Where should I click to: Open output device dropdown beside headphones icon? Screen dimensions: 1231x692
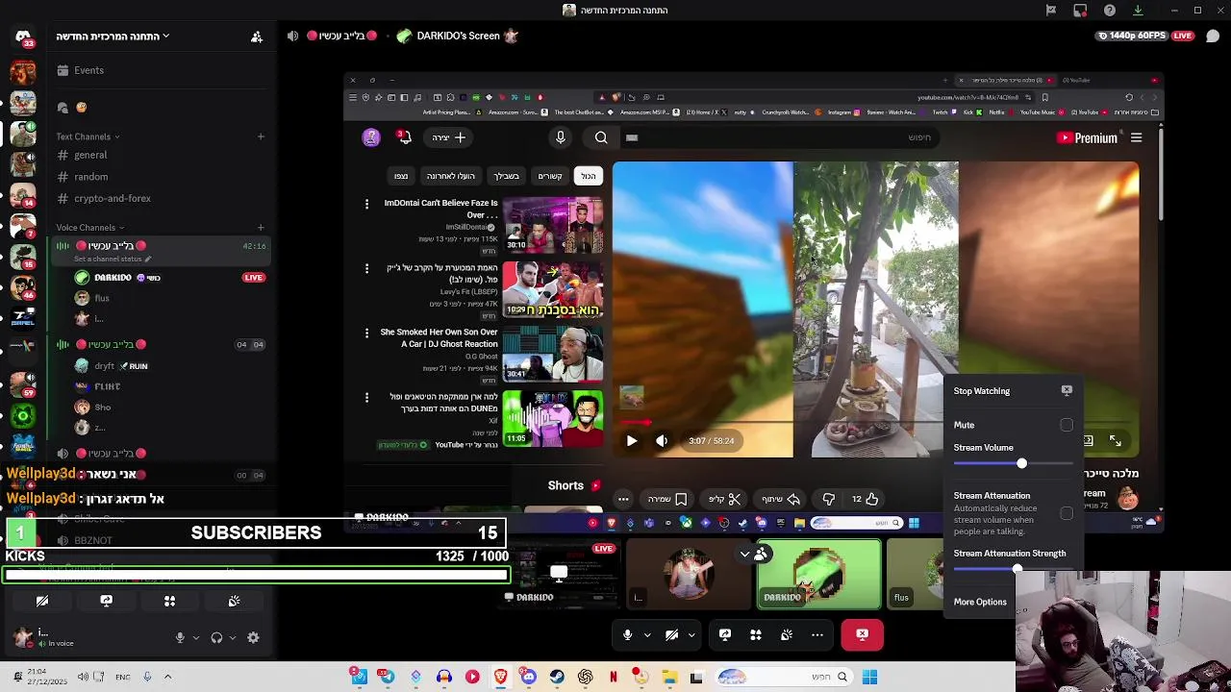coord(234,637)
